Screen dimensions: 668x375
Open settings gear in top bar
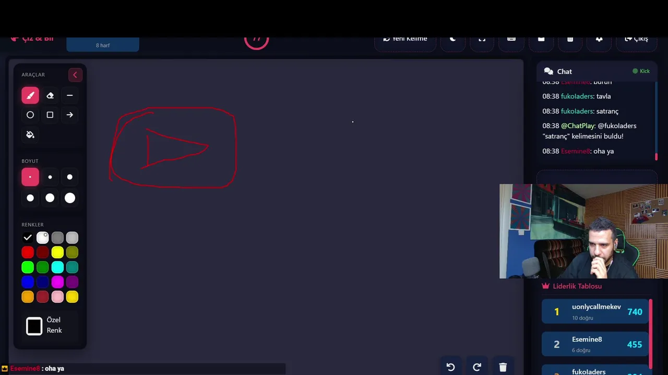click(x=599, y=39)
